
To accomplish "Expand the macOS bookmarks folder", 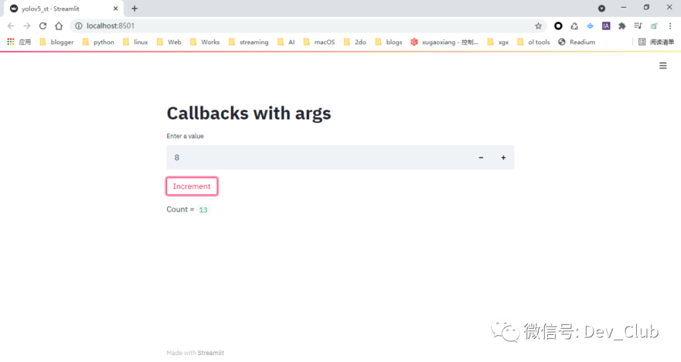I will point(319,42).
